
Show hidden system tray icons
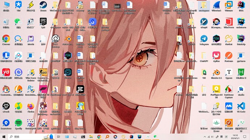pyautogui.click(x=205, y=137)
